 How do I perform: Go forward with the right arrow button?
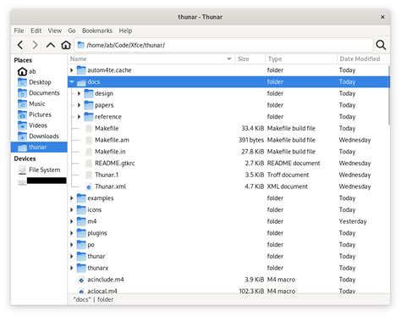(x=35, y=45)
